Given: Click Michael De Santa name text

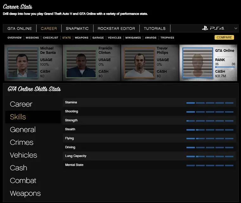Looking at the screenshot, I should coord(48,50).
